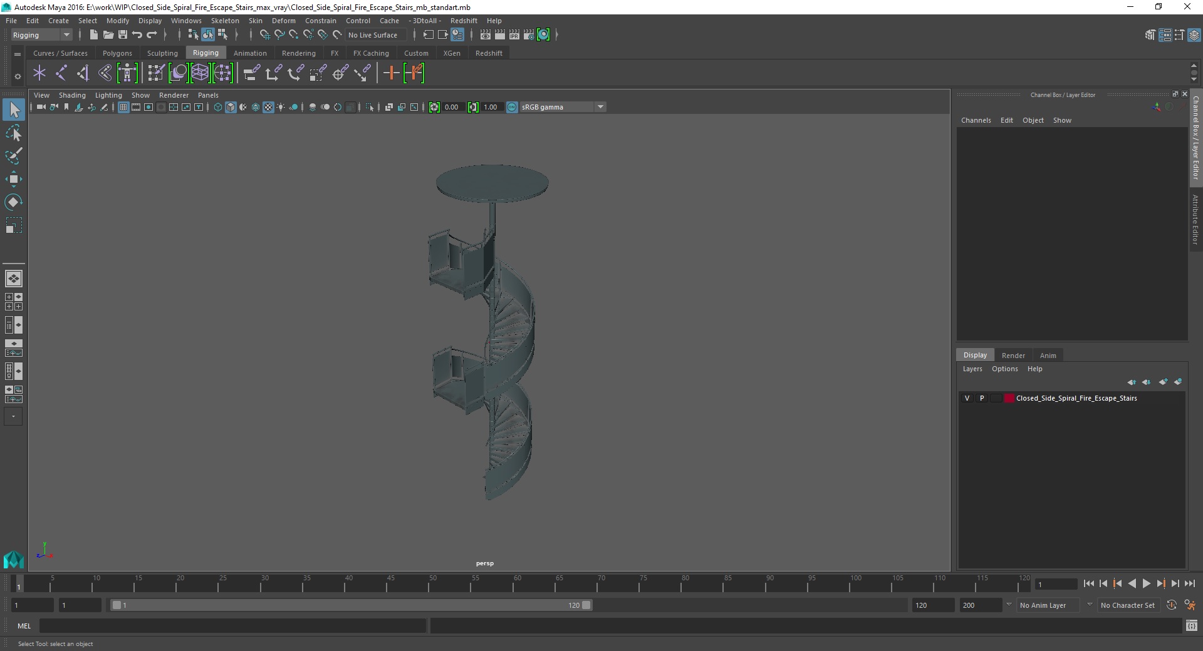Toggle snap to points
The image size is (1203, 651).
[x=293, y=35]
